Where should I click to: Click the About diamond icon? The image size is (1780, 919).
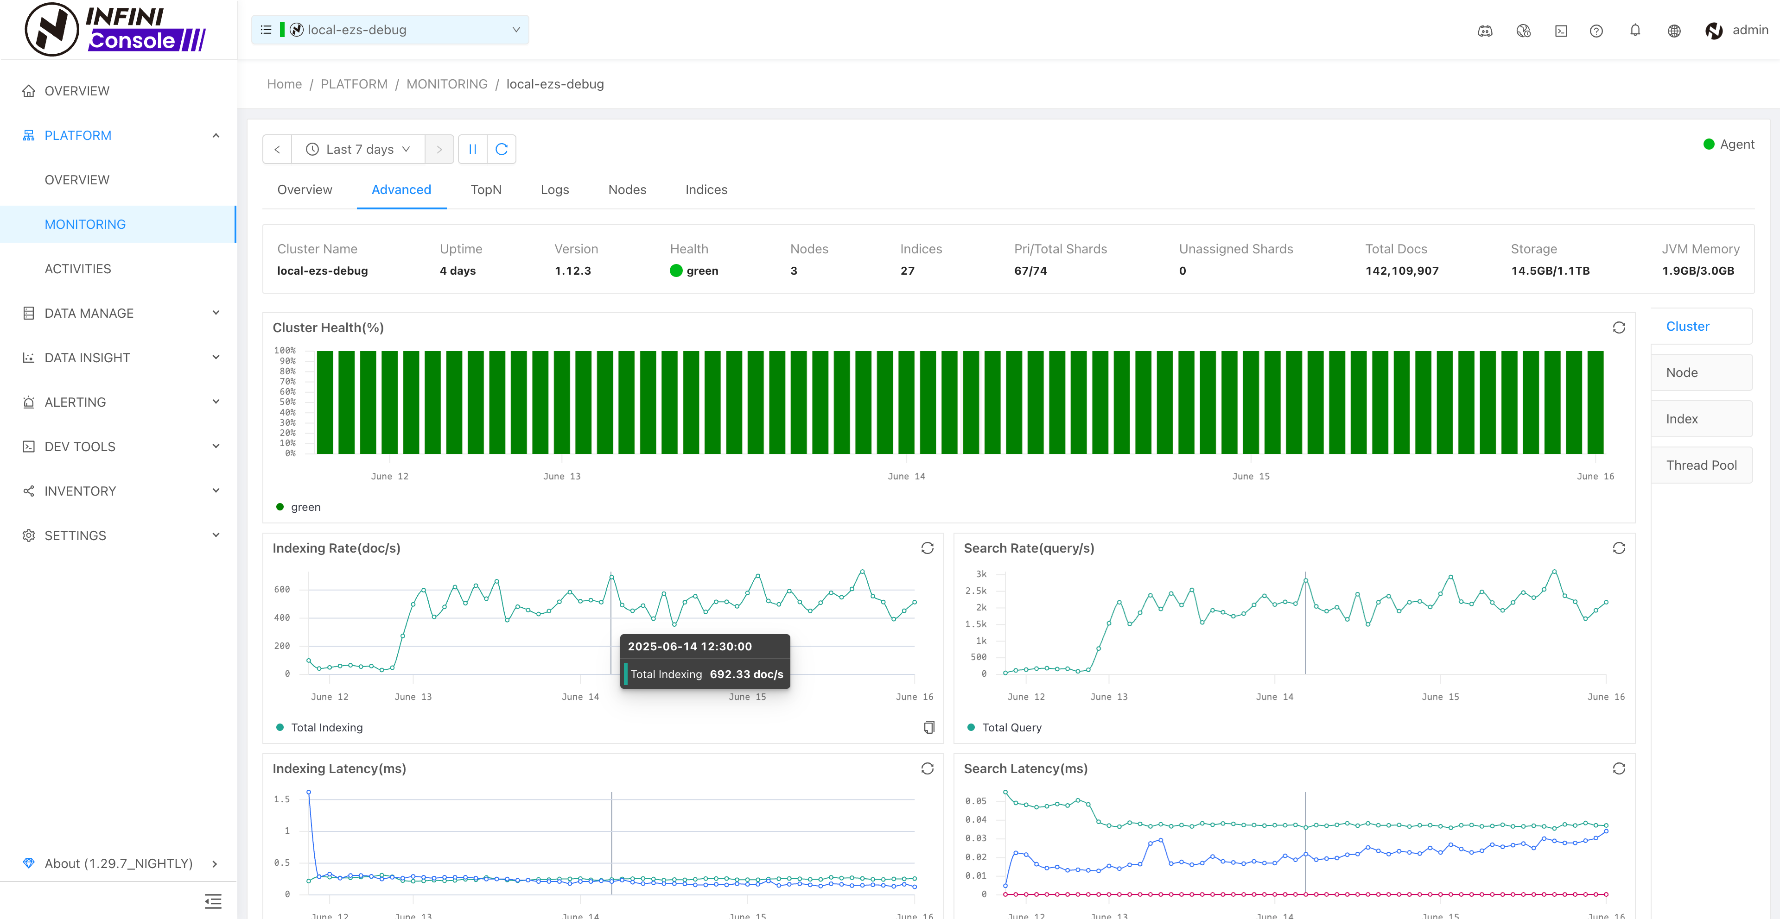(x=28, y=863)
